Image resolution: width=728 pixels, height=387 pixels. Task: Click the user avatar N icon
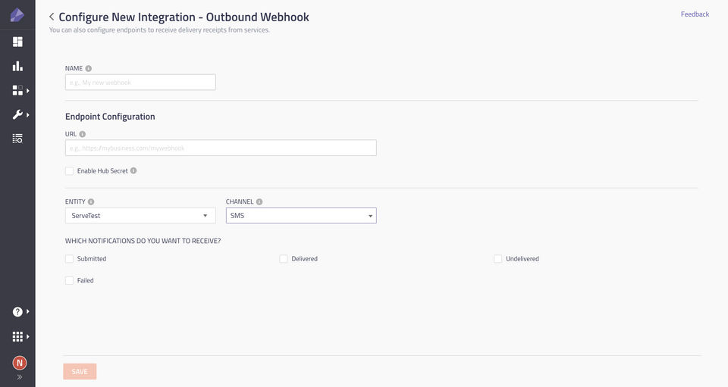20,363
